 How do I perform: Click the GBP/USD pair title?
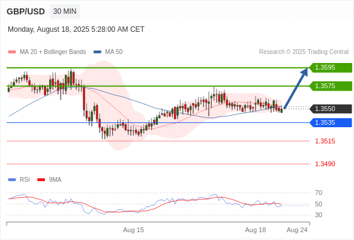click(26, 11)
